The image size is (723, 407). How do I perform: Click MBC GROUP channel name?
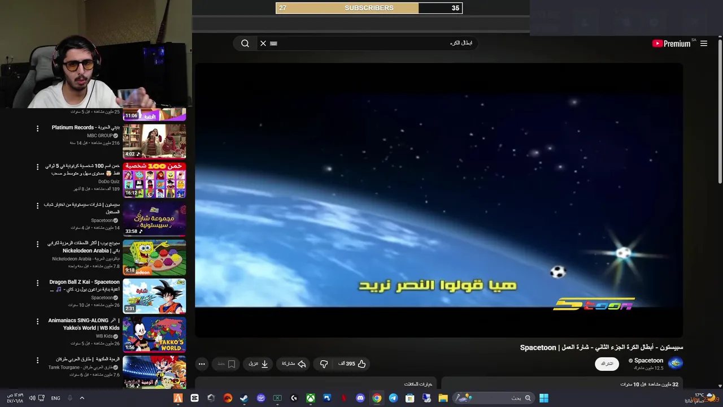pos(100,136)
